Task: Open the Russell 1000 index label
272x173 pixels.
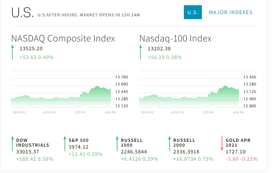Action: pyautogui.click(x=132, y=143)
